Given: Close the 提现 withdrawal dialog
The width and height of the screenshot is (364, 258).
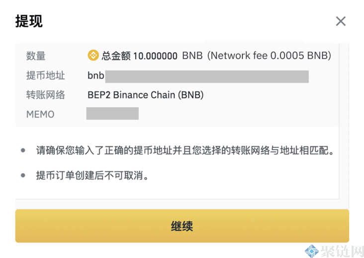Looking at the screenshot, I should (x=341, y=21).
